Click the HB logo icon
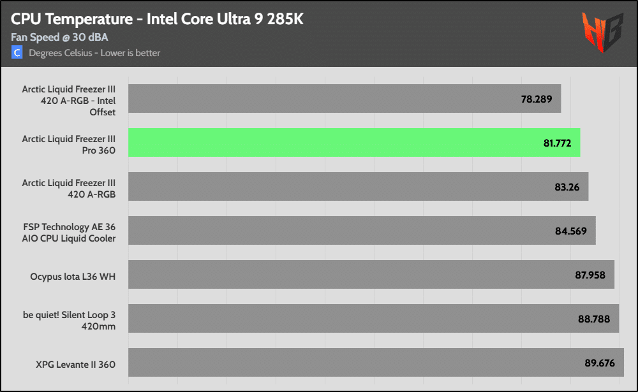The image size is (638, 392). (x=602, y=32)
